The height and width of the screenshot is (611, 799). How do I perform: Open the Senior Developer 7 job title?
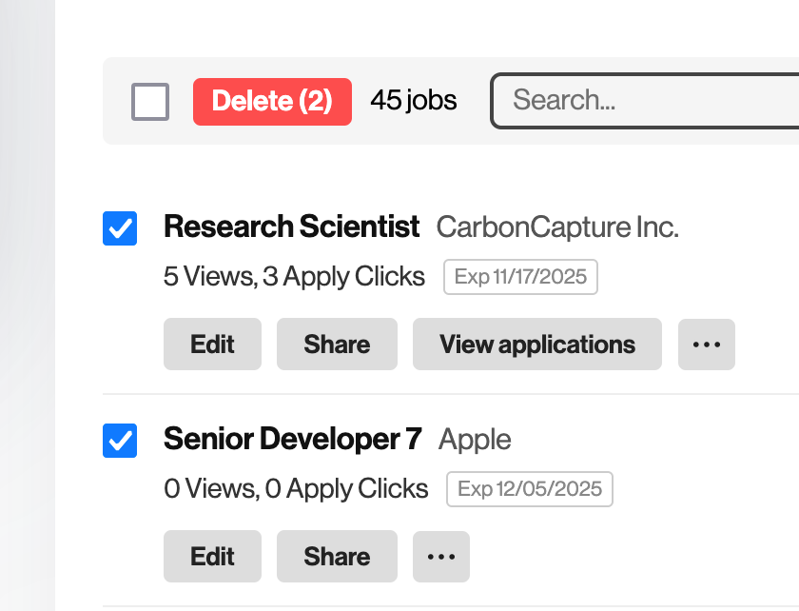[x=292, y=440]
